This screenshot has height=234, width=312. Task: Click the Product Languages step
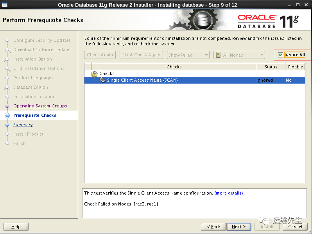tap(33, 78)
